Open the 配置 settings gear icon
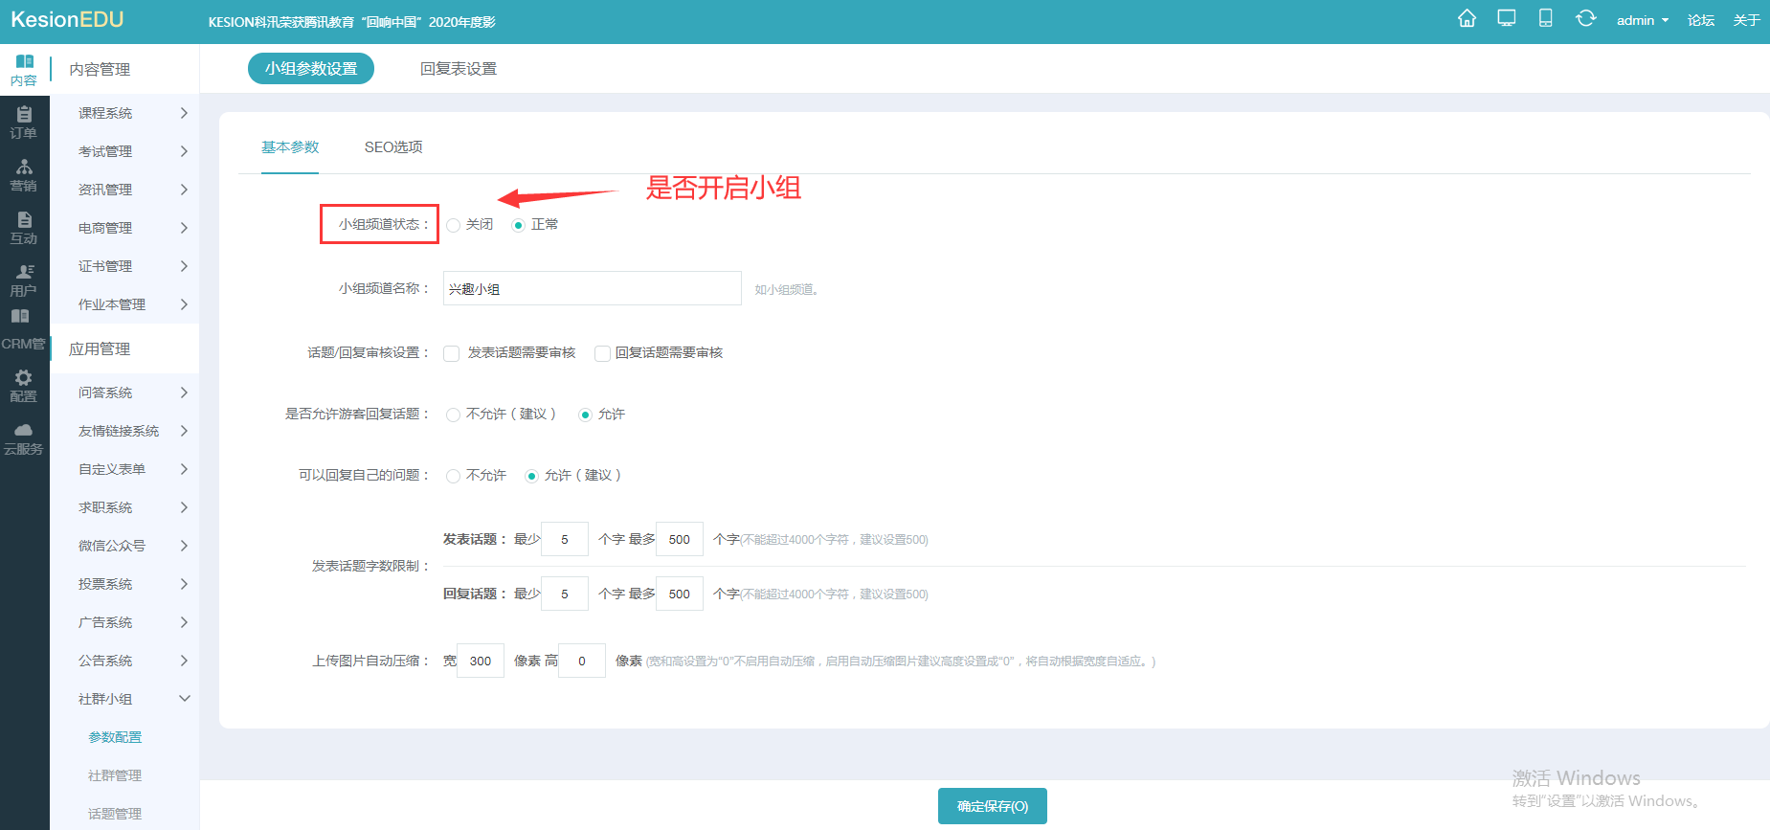This screenshot has height=830, width=1770. tap(24, 386)
